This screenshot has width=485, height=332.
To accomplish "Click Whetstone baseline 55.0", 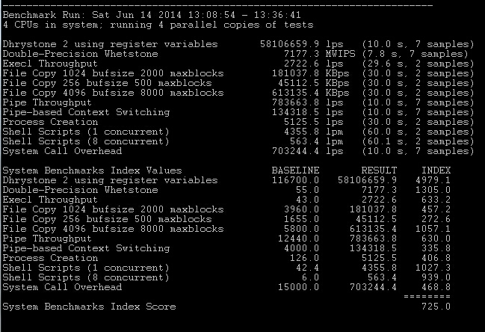I will coord(307,190).
